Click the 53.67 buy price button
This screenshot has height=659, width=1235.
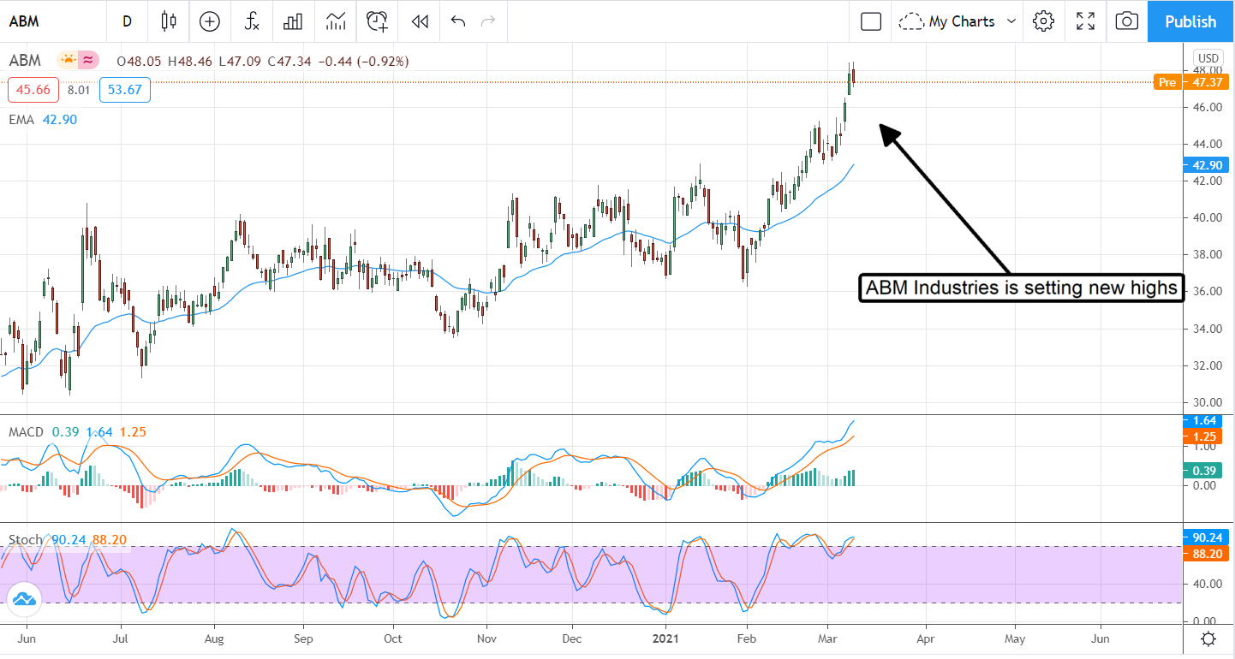(x=125, y=90)
